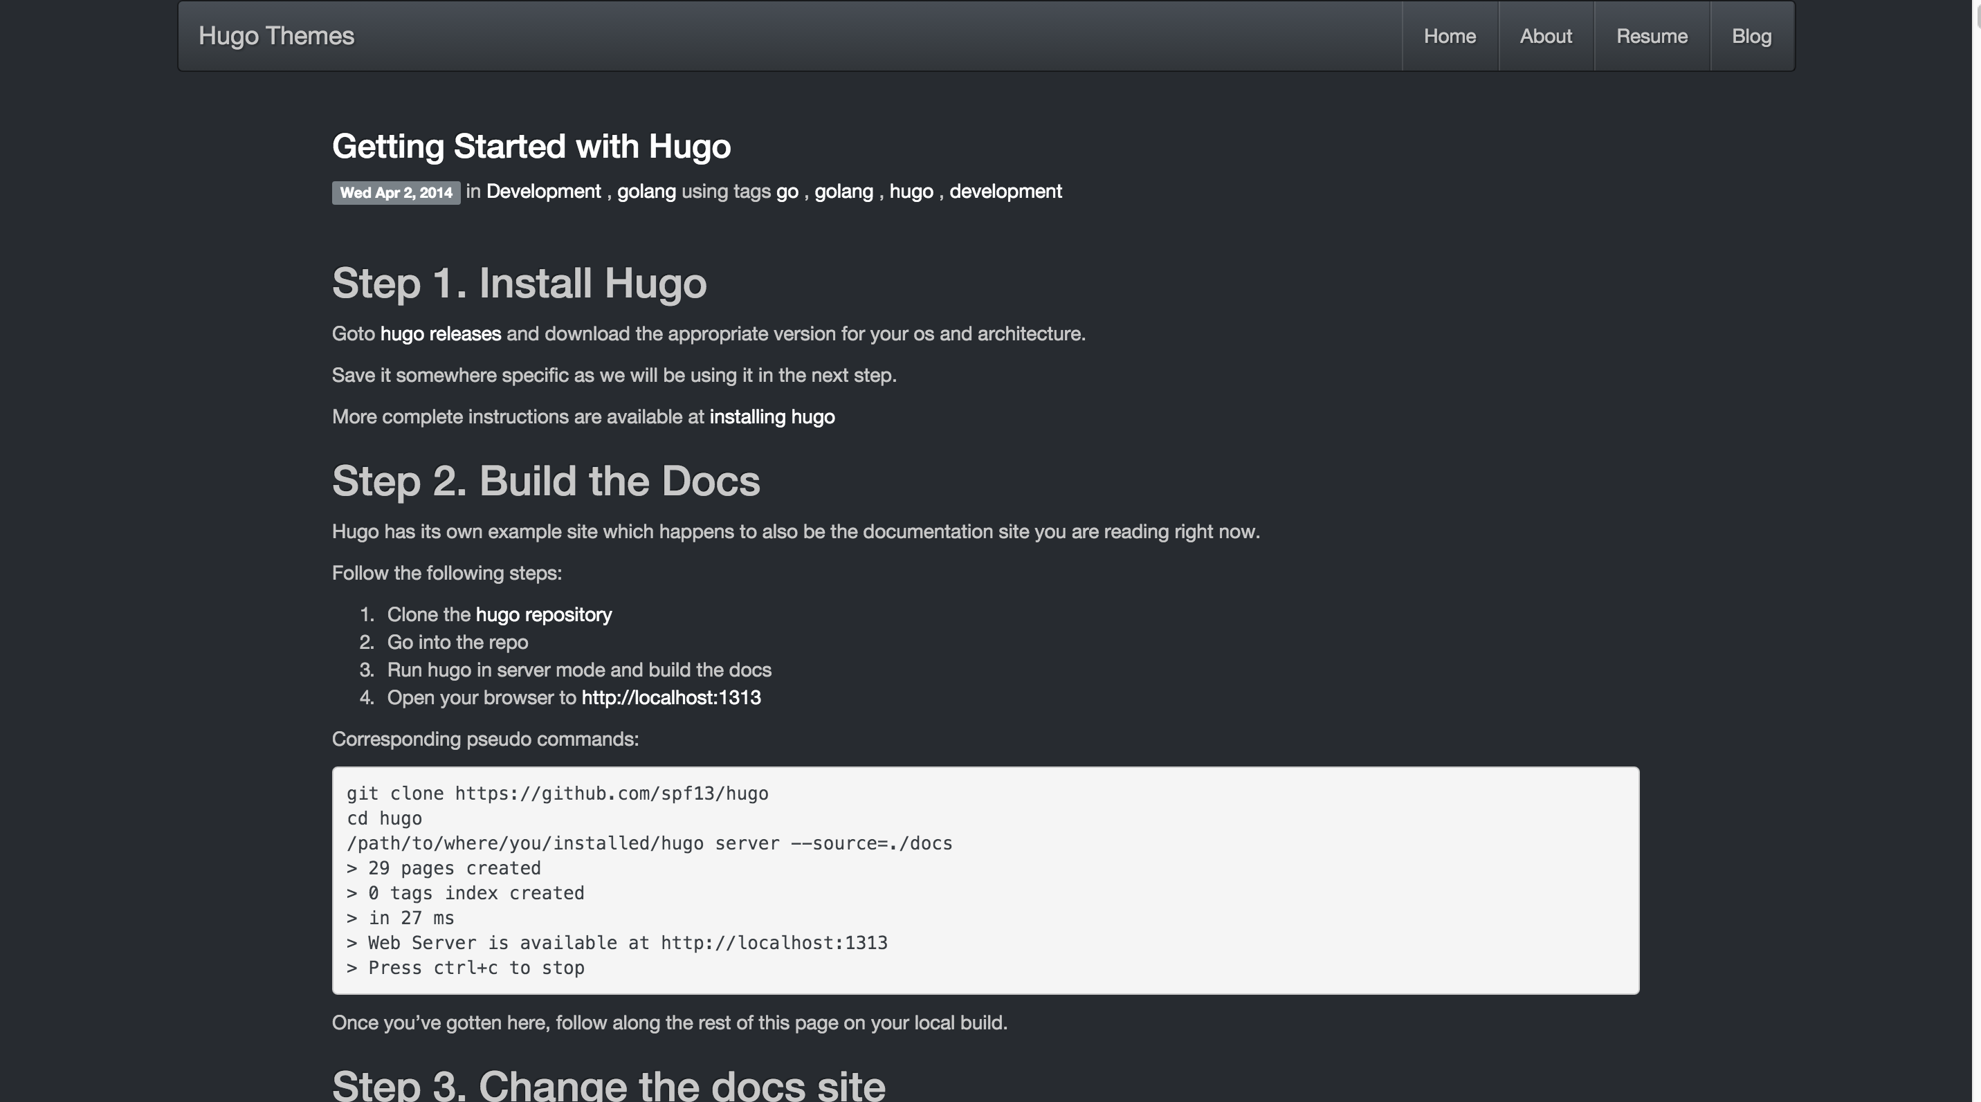Open the Home nav item

click(x=1449, y=36)
